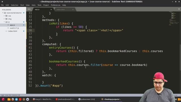Close the index.html tab

click(x=73, y=9)
